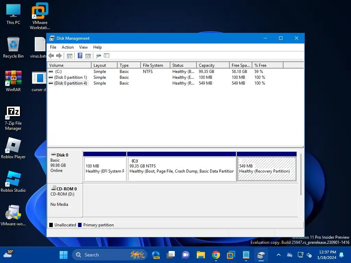Viewport: 351px width, 263px height.
Task: Sort by the Type column header
Action: click(x=129, y=65)
